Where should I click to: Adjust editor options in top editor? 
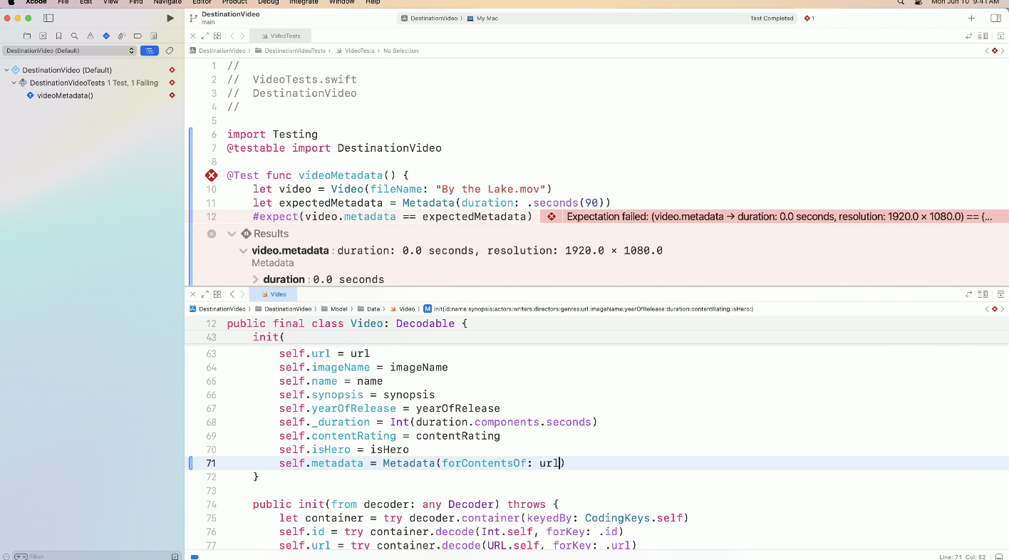pyautogui.click(x=984, y=36)
